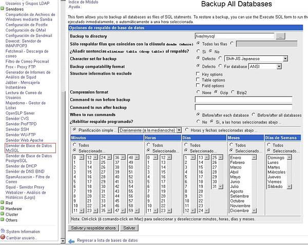Enable the Key options checkbox
Screen dimensions: 308x245
click(198, 74)
